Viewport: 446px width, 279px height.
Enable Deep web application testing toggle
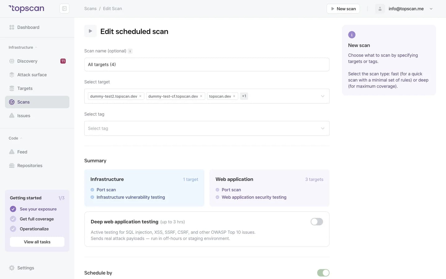tap(317, 222)
